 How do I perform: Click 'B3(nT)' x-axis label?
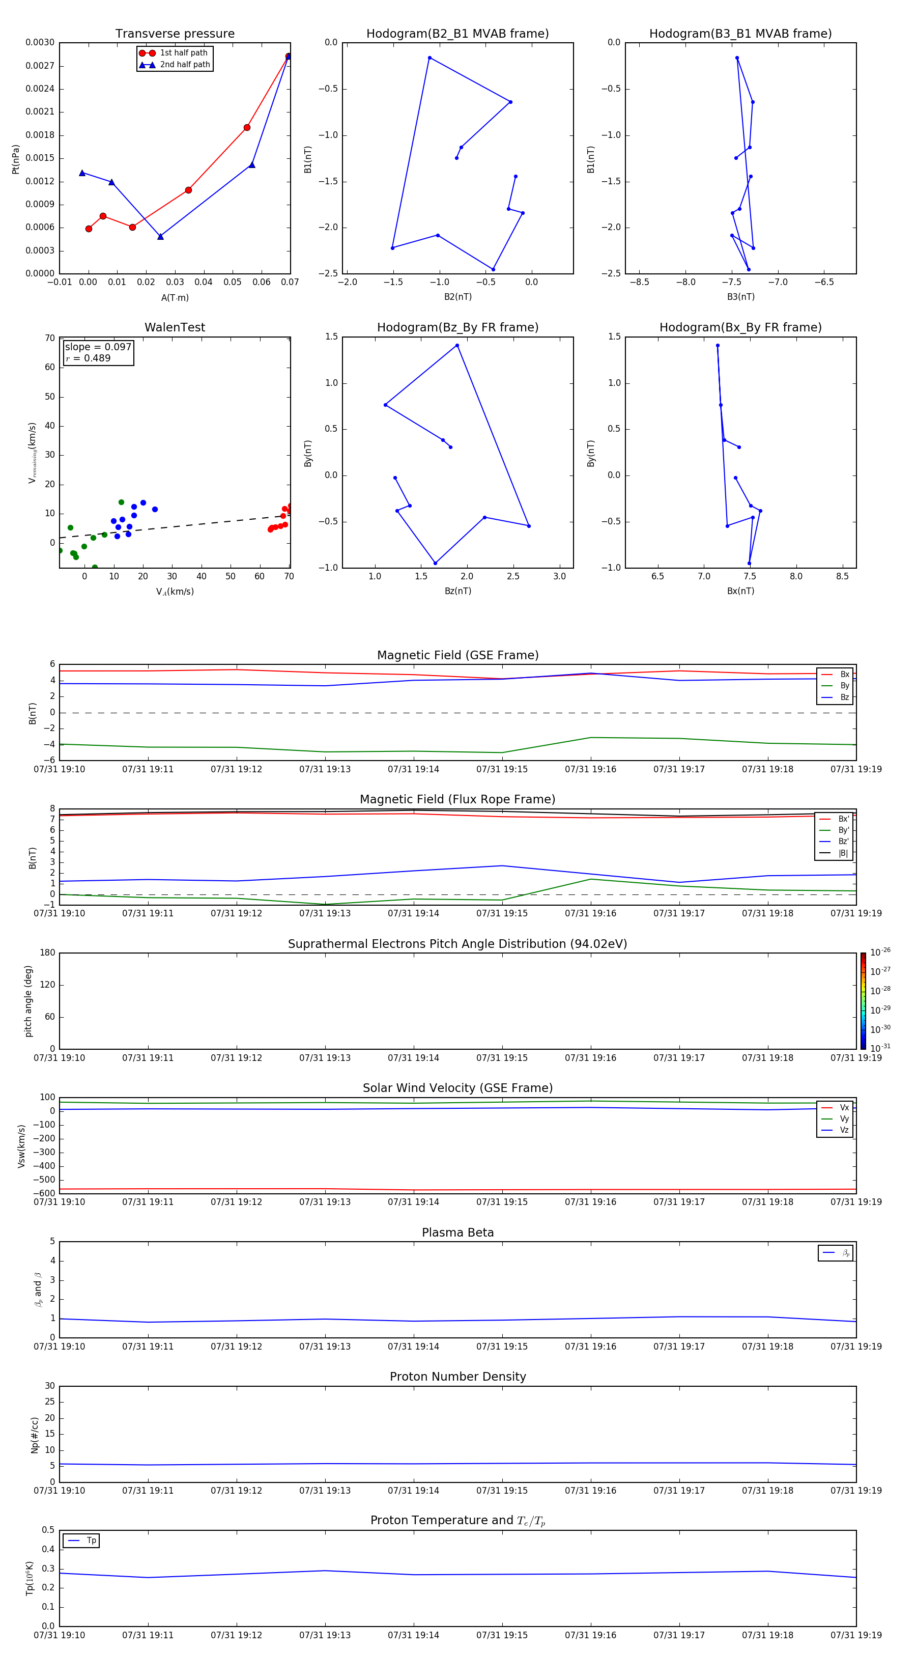(740, 297)
